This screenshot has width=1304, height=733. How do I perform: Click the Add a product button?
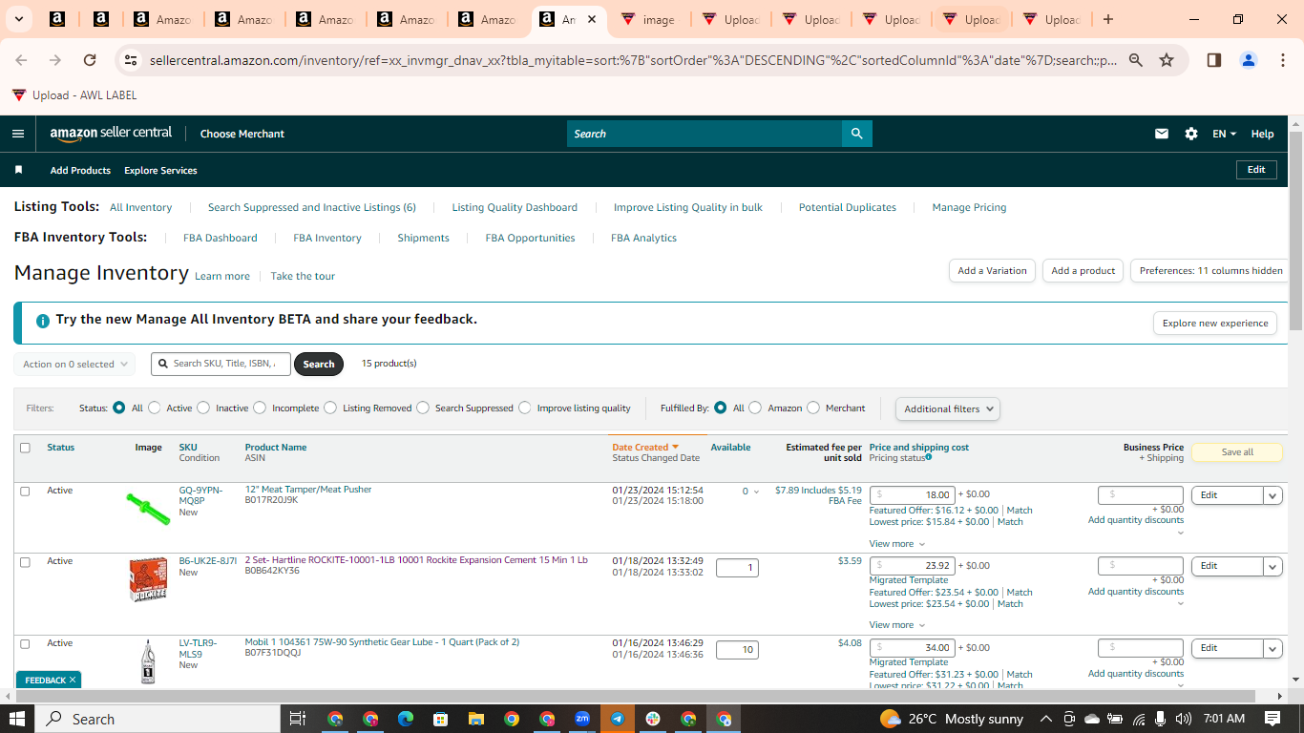1083,270
